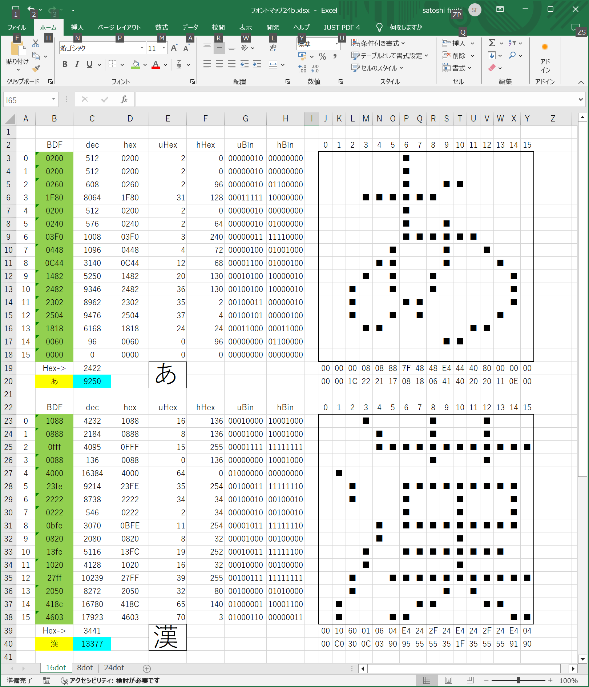The height and width of the screenshot is (687, 589).
Task: Toggle center text alignment
Action: pos(219,64)
